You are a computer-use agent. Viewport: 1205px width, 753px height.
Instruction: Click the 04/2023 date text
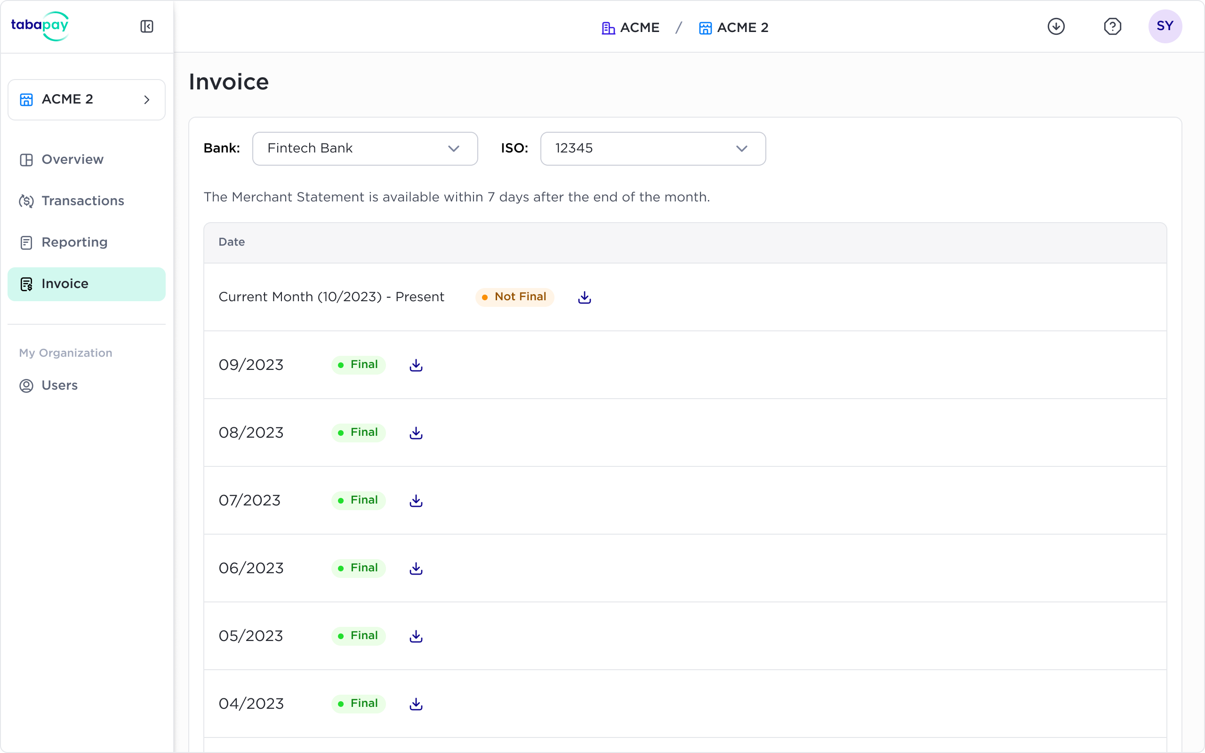(x=251, y=704)
